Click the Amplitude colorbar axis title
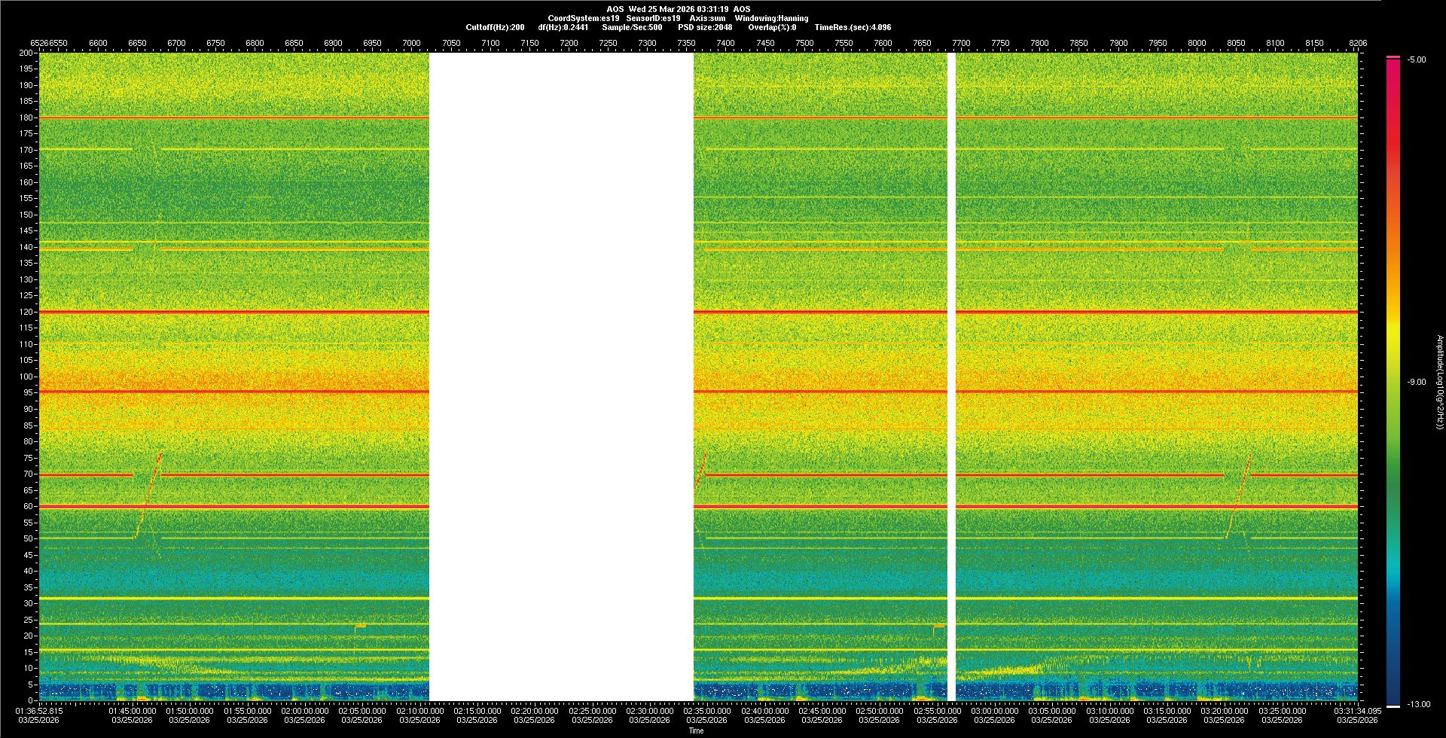Image resolution: width=1446 pixels, height=738 pixels. click(1439, 383)
